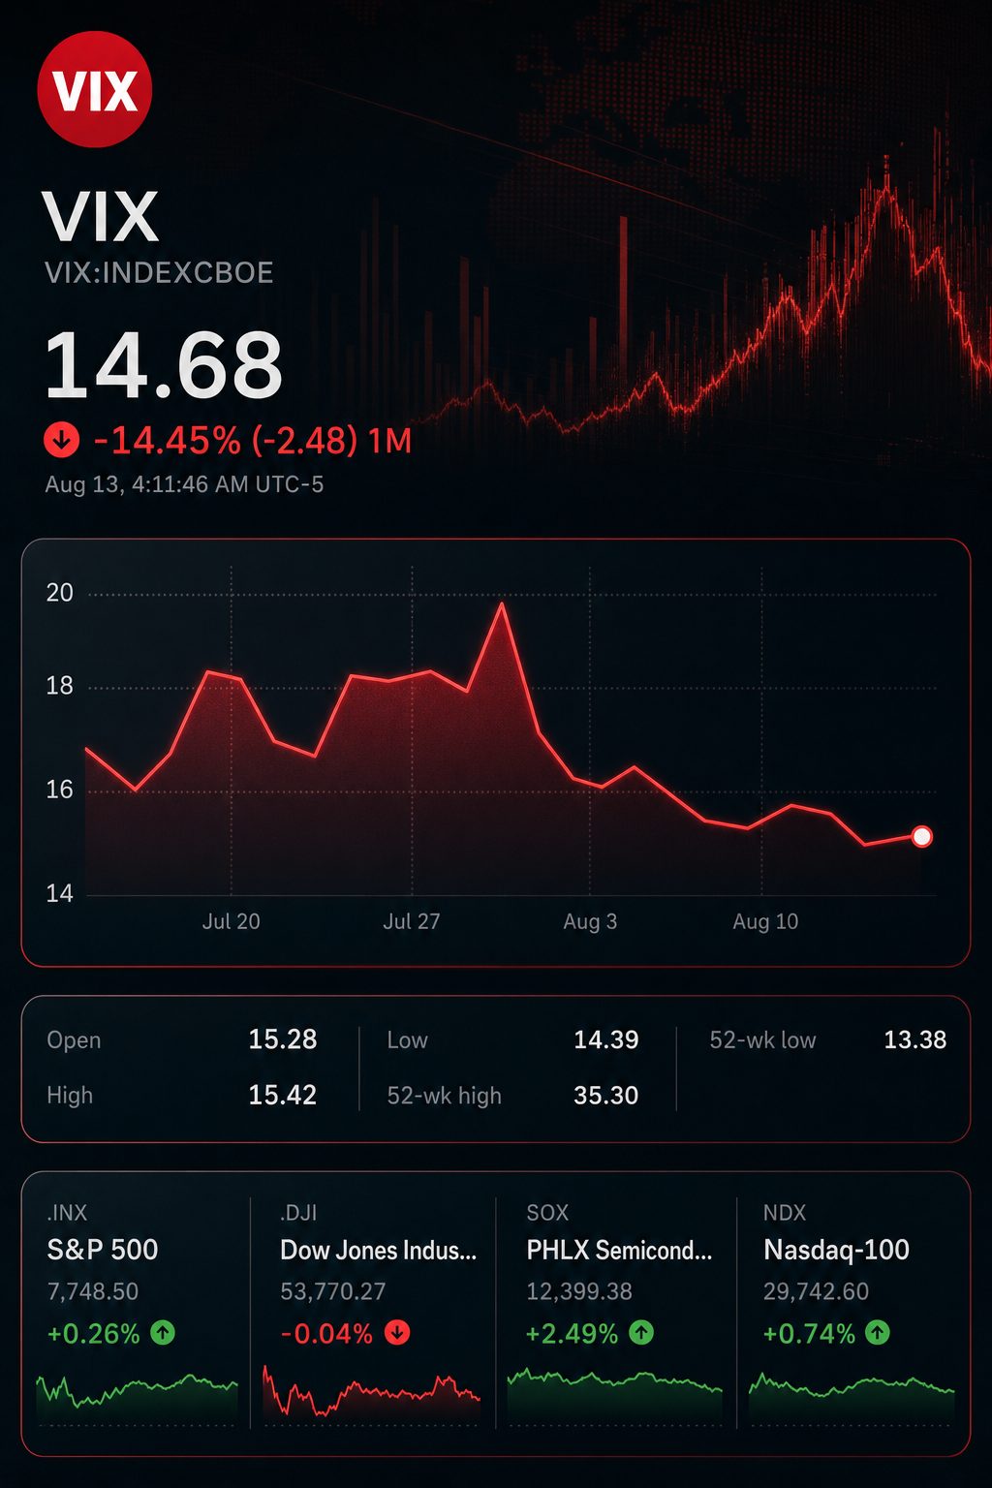
Task: Click the 52-wk high label
Action: click(x=445, y=1096)
